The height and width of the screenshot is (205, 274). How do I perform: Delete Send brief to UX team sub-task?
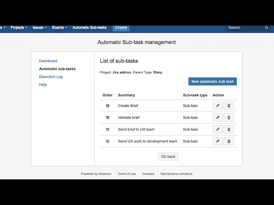pyautogui.click(x=229, y=129)
